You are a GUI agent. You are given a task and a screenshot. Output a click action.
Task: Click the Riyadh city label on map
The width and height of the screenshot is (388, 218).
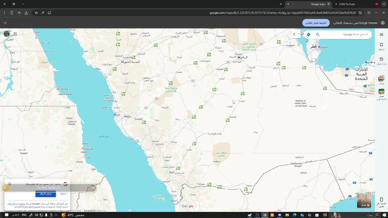(x=244, y=57)
